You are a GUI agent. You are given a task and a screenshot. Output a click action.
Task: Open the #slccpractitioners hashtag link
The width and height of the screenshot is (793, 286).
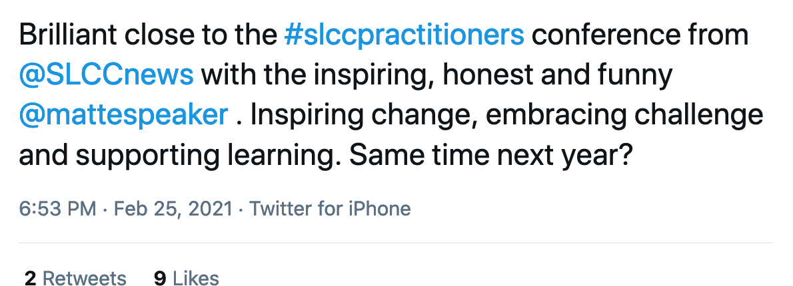click(404, 35)
